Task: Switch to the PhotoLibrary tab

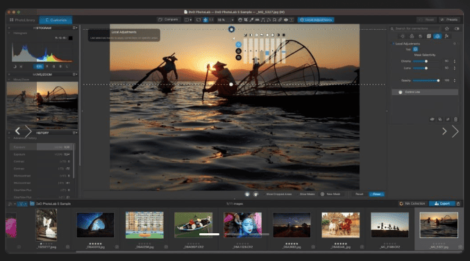Action: coord(23,19)
